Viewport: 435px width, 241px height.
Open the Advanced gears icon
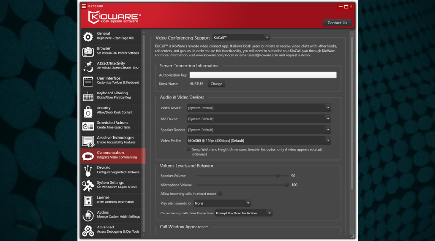[88, 231]
